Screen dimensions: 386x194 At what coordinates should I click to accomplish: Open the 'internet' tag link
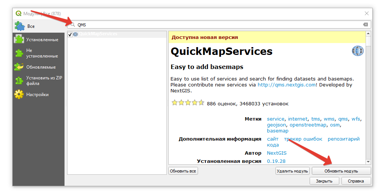(298, 119)
